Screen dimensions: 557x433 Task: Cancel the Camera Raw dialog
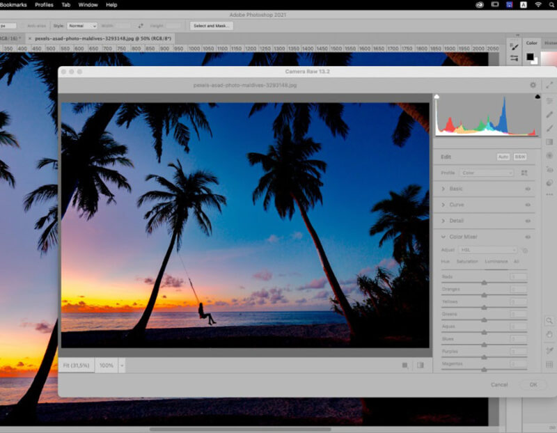tap(499, 384)
